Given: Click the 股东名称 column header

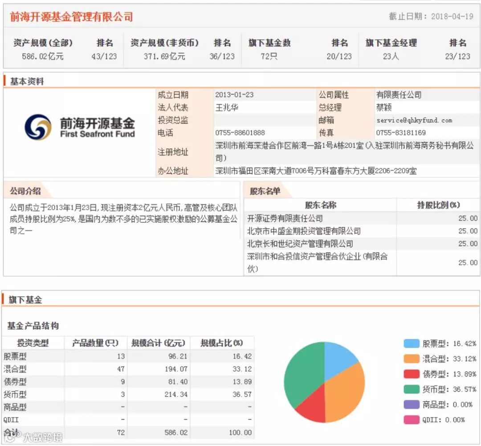Looking at the screenshot, I should point(321,205).
